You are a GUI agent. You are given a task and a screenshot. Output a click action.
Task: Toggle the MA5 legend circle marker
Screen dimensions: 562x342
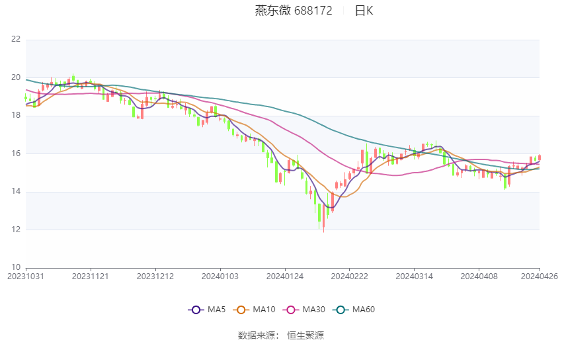[x=195, y=310]
